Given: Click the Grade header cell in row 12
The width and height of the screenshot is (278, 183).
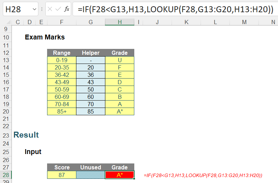Looking at the screenshot, I should (x=119, y=53).
